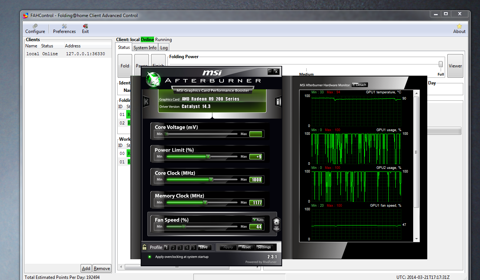Open Kombustor via the K side button
The height and width of the screenshot is (280, 480).
click(146, 101)
